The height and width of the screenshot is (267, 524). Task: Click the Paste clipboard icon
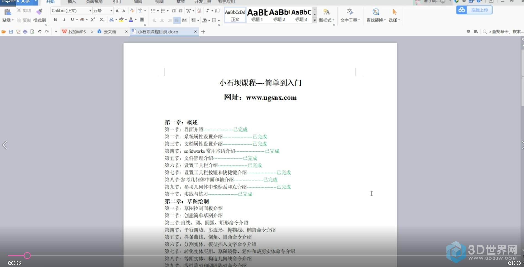click(8, 12)
